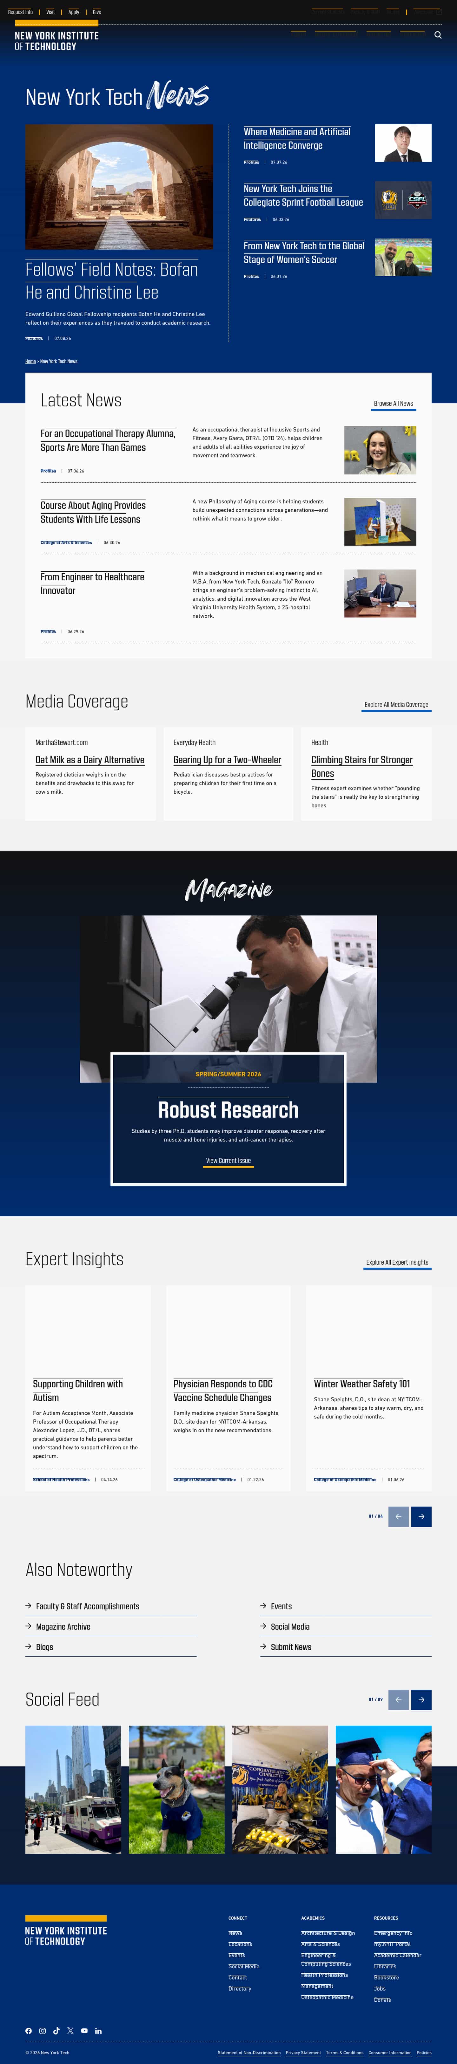457x2064 pixels.
Task: Open footer Donate link
Action: pos(382,1999)
